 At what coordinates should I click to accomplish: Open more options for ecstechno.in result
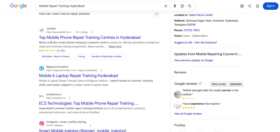coord(70,98)
